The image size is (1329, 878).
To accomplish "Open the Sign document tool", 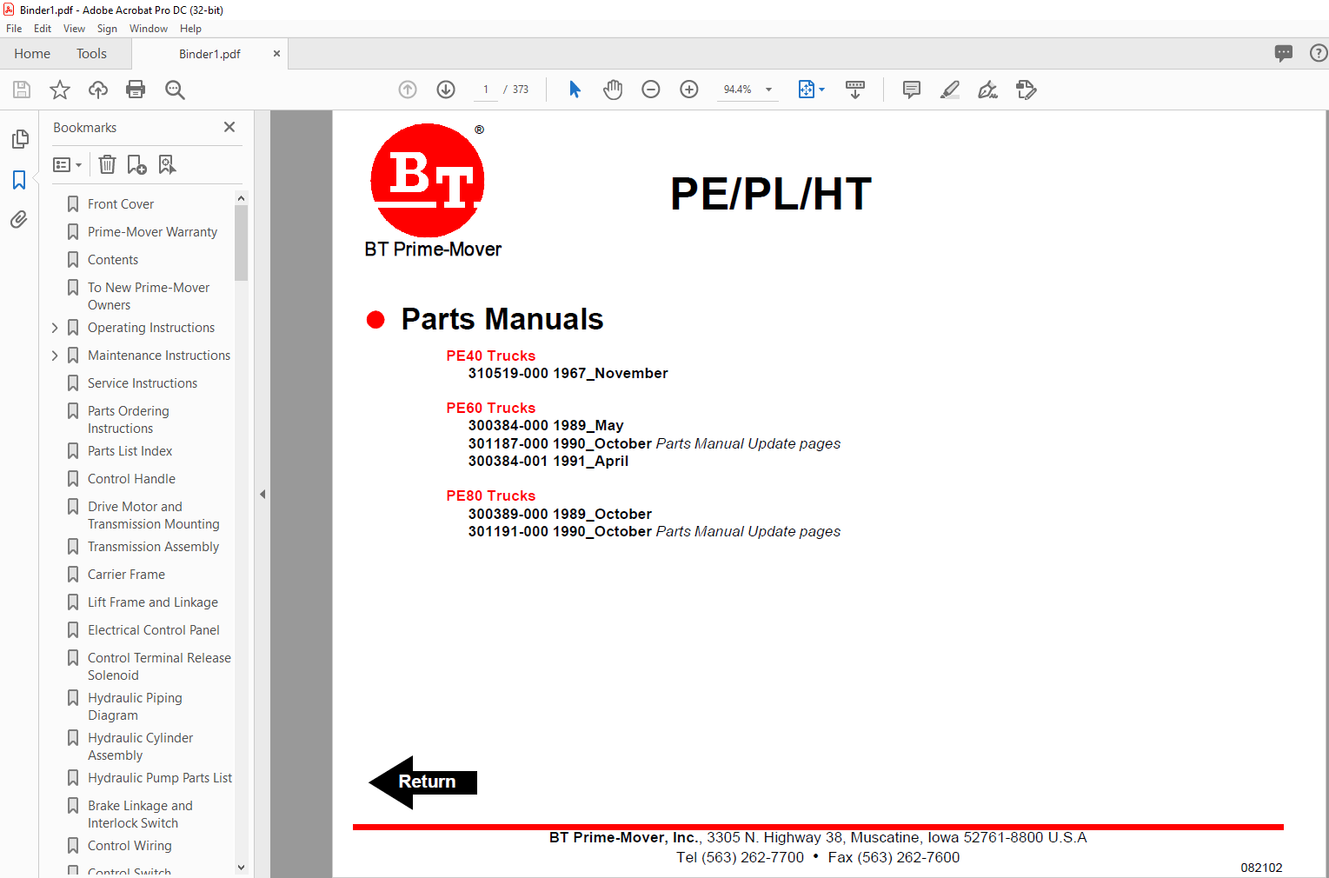I will [988, 90].
